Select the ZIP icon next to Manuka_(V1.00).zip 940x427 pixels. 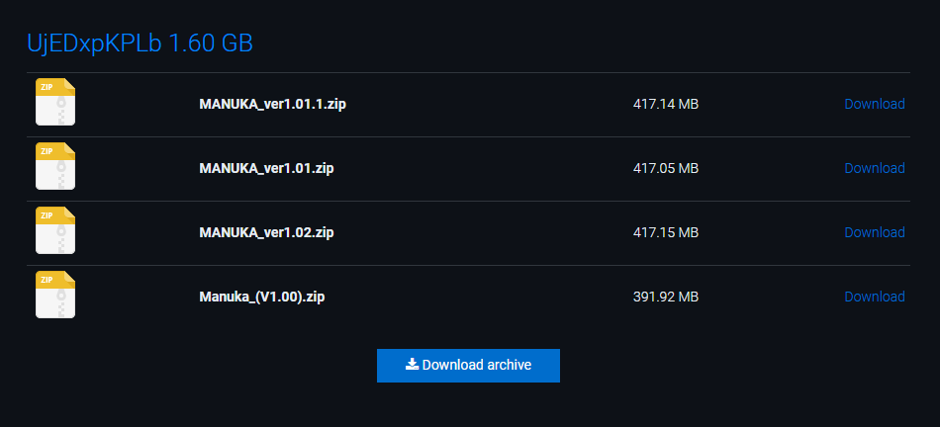coord(55,295)
